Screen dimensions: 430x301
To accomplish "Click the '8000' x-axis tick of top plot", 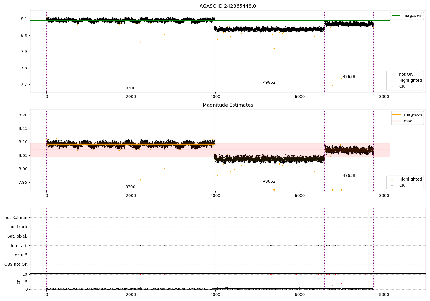I will (384, 97).
